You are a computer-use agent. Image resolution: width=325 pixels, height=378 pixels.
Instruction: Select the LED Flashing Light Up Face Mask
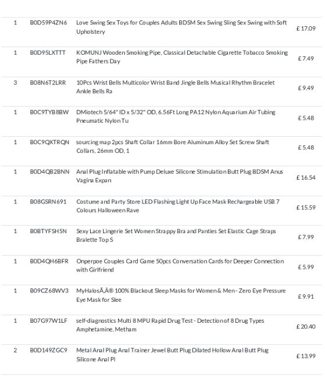pyautogui.click(x=178, y=206)
